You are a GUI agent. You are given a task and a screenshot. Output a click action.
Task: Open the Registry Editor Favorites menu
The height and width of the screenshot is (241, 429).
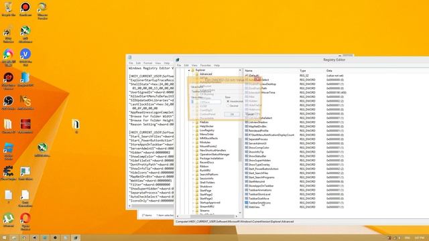[x=206, y=66]
